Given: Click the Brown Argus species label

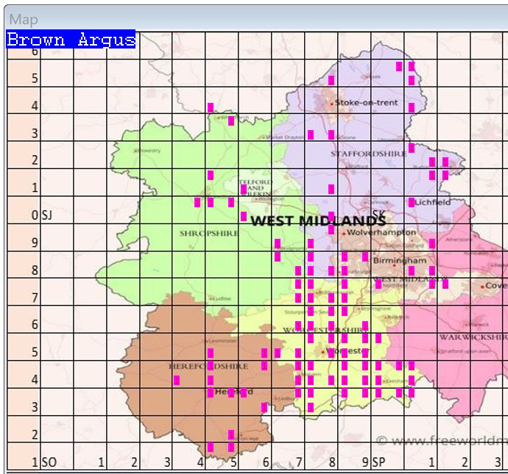Looking at the screenshot, I should point(71,40).
